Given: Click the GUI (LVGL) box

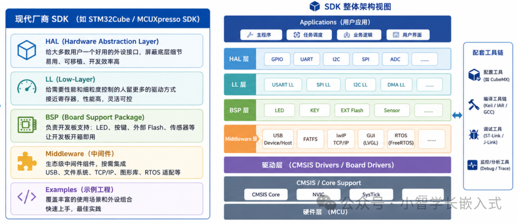Looking at the screenshot, I should (x=371, y=139).
